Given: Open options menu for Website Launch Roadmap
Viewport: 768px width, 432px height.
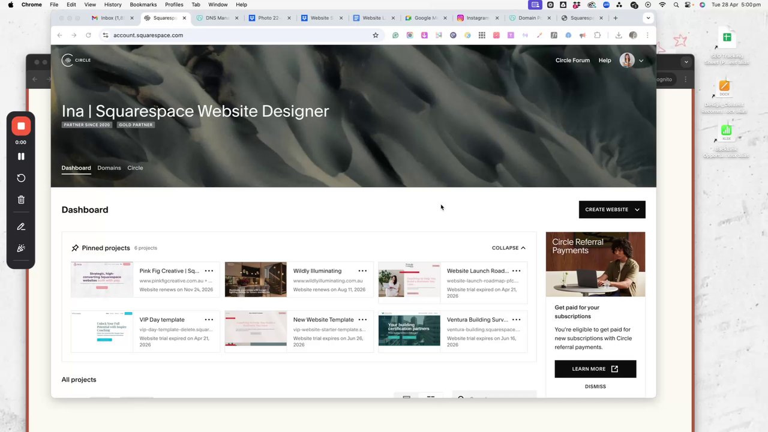Looking at the screenshot, I should click(516, 271).
